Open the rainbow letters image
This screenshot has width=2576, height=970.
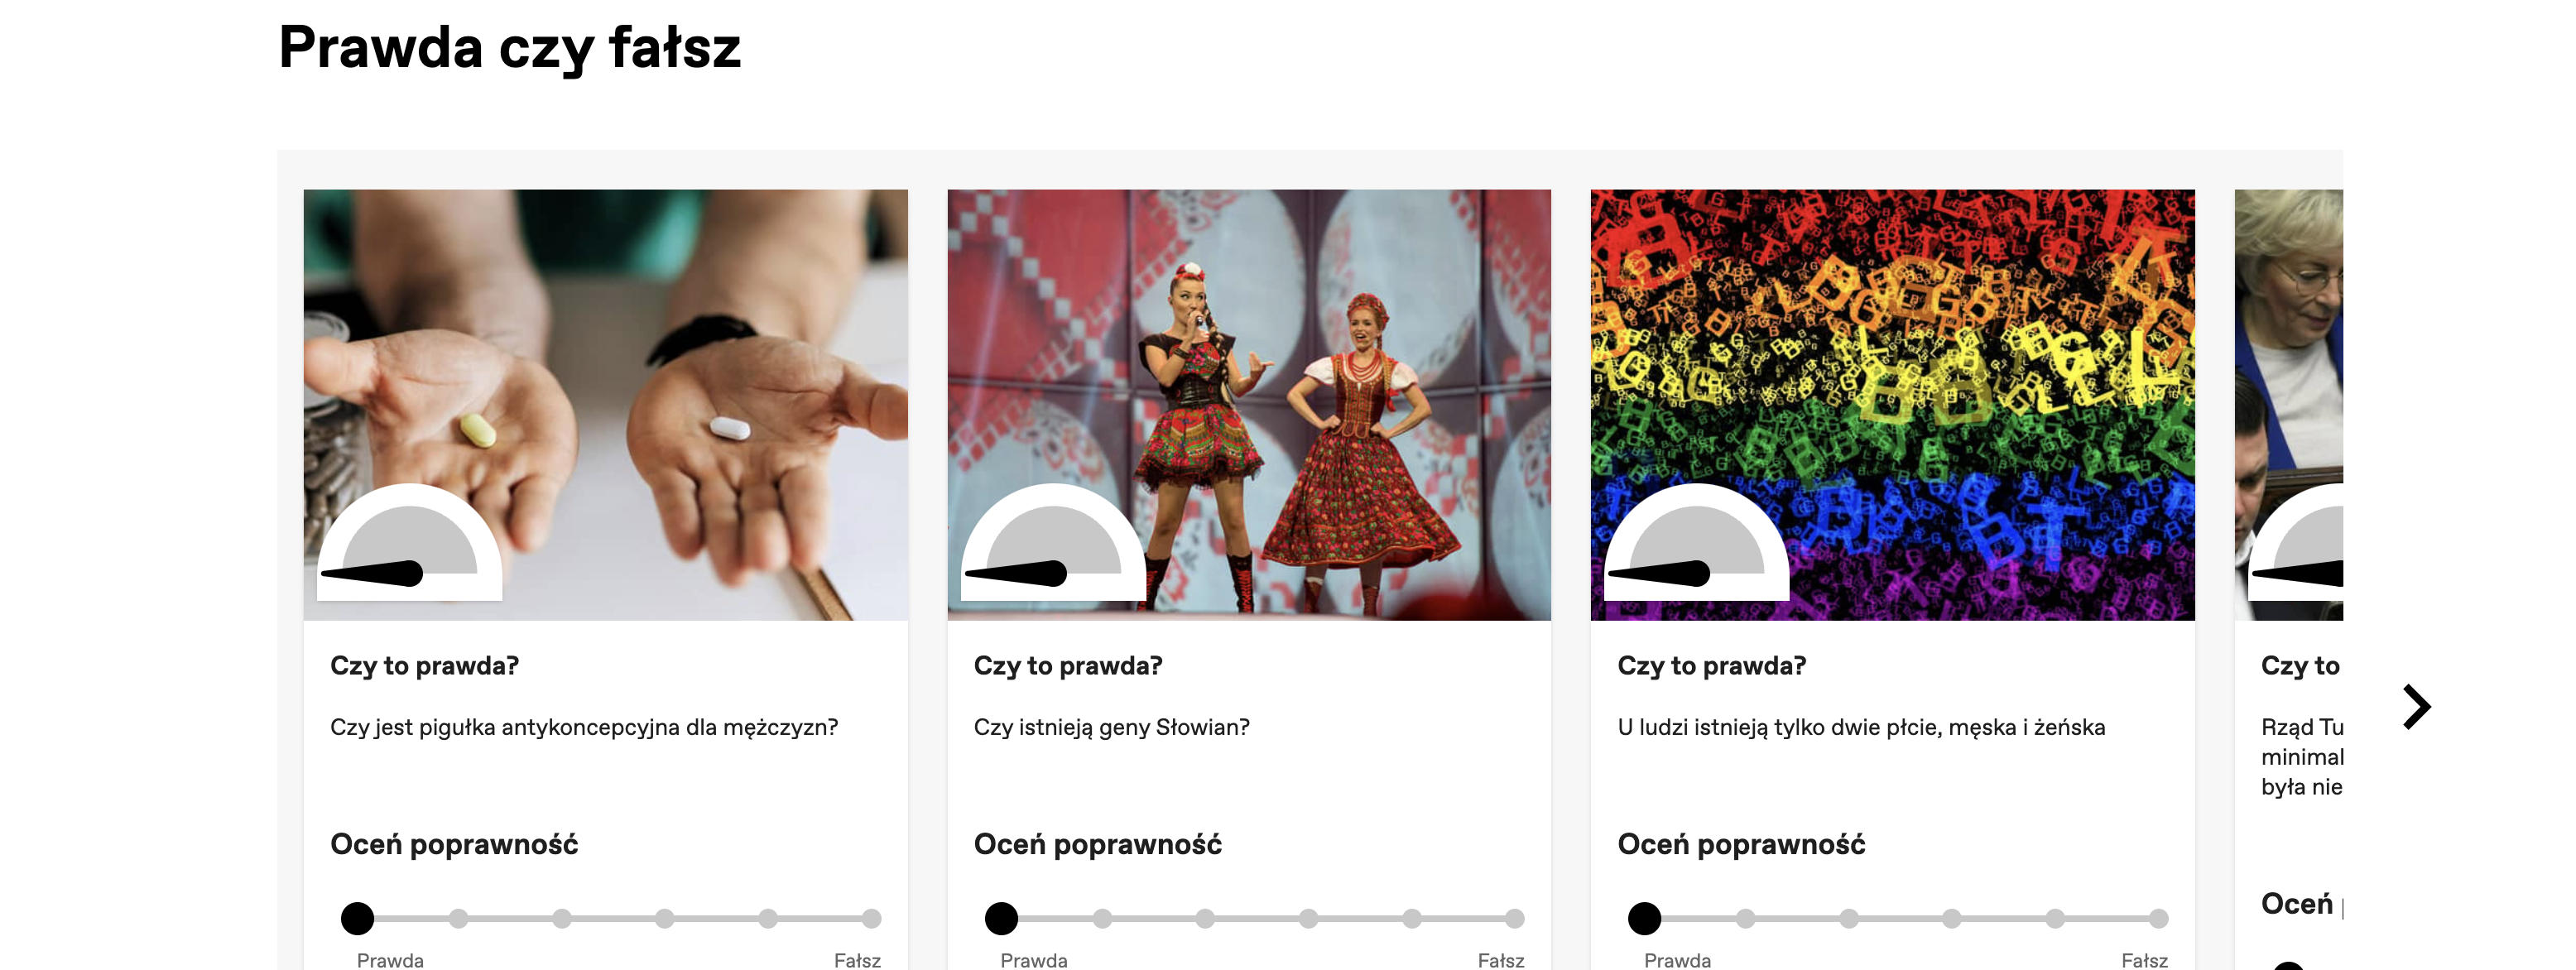coord(1892,330)
